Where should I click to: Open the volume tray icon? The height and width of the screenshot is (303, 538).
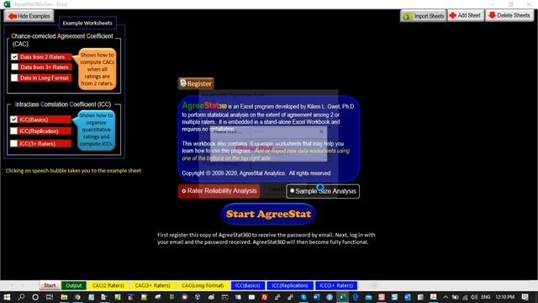click(474, 297)
